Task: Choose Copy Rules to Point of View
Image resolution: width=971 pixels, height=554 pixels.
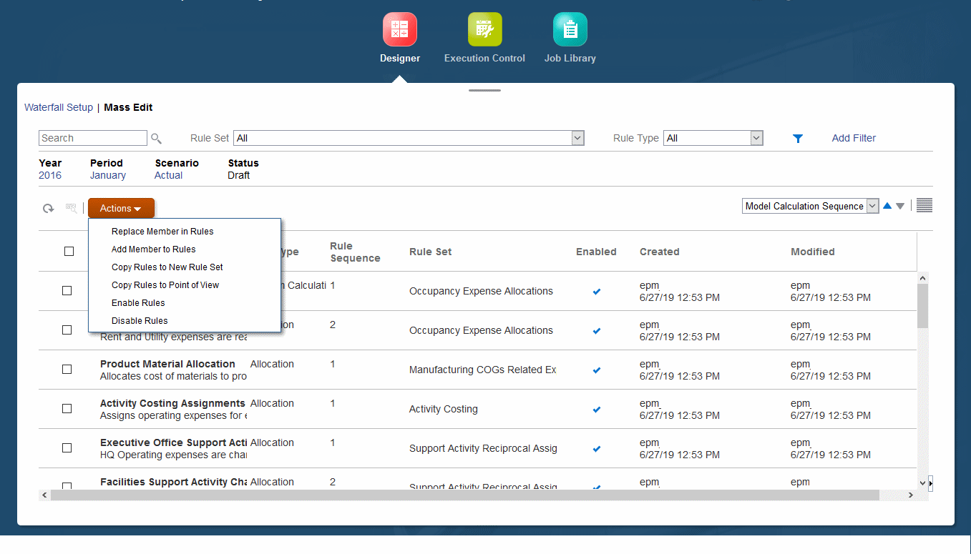Action: pos(165,285)
